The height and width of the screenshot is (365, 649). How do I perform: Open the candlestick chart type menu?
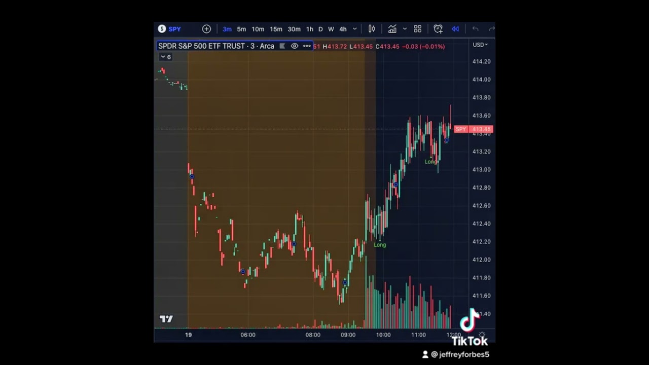click(x=372, y=29)
